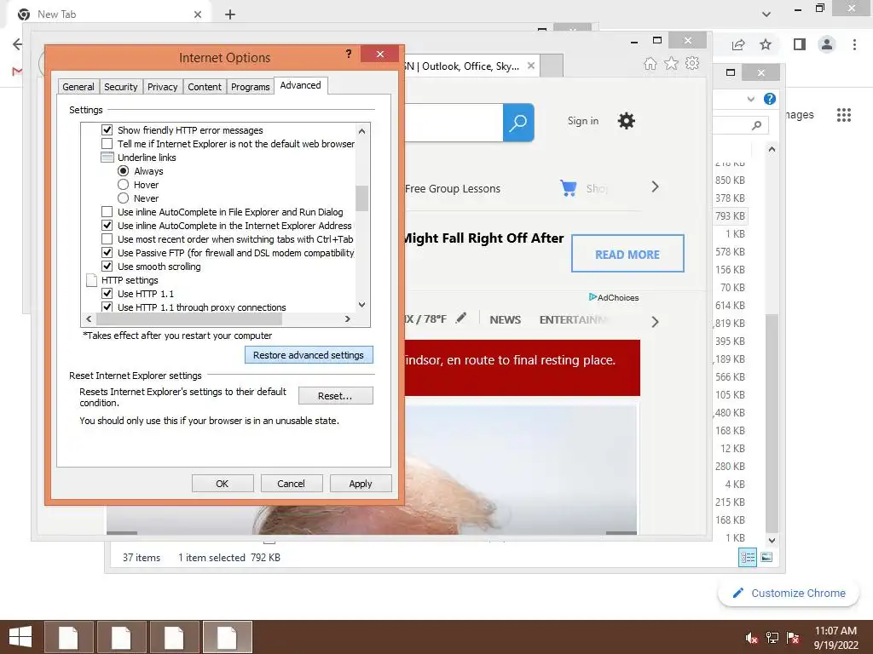The height and width of the screenshot is (654, 873).
Task: Switch to the Programs tab
Action: 251,87
